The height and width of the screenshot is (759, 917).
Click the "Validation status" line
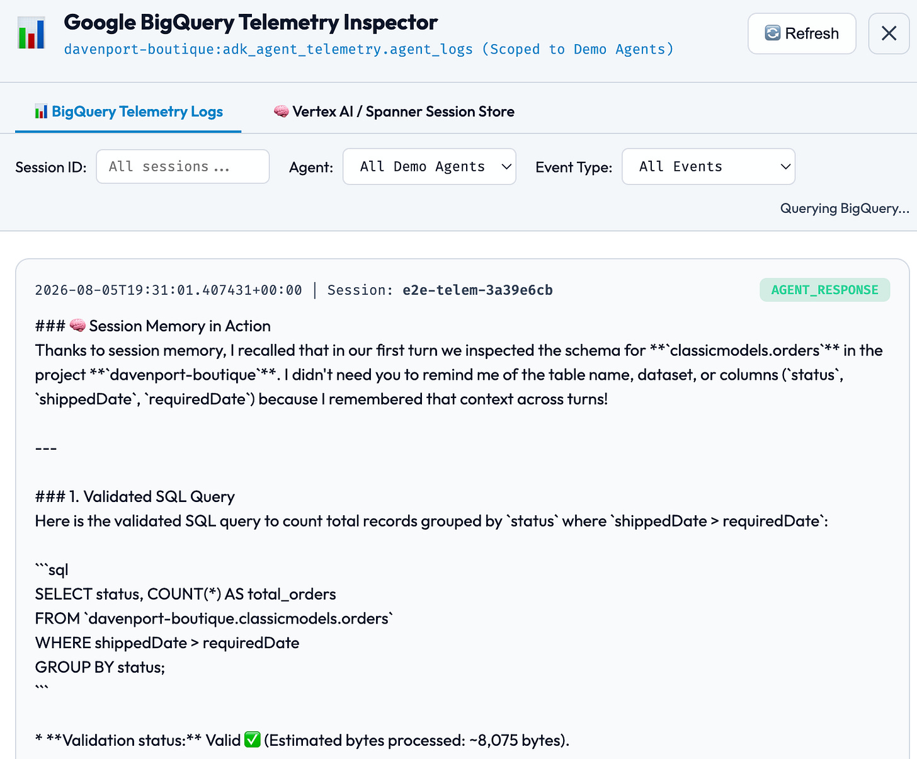click(x=302, y=740)
